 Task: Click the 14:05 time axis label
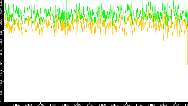(65, 105)
